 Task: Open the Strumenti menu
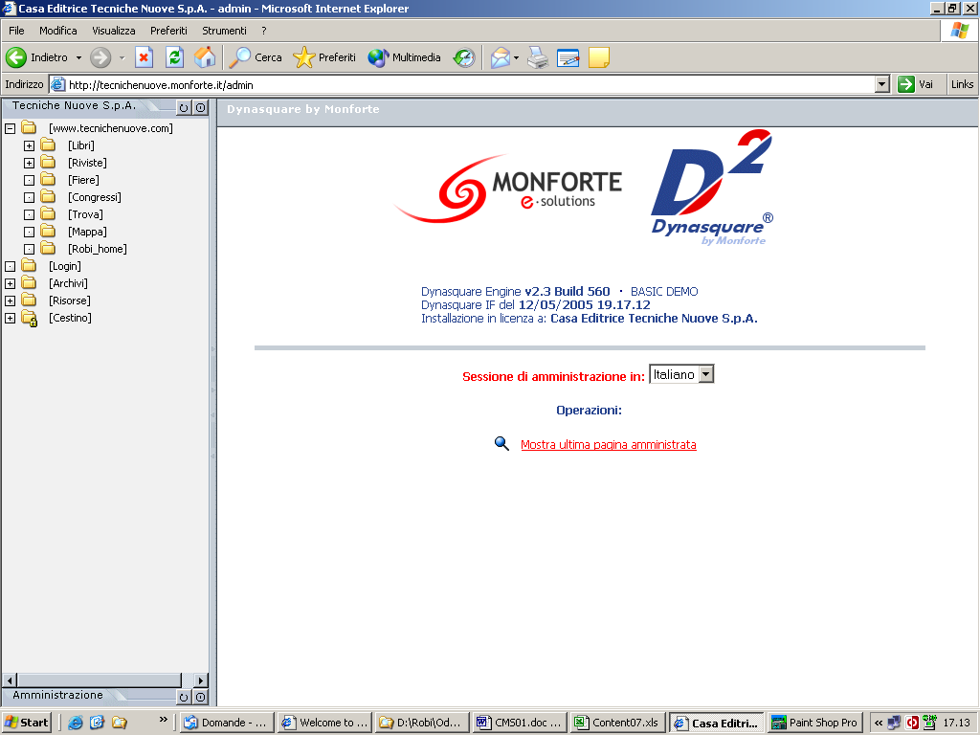[x=224, y=31]
